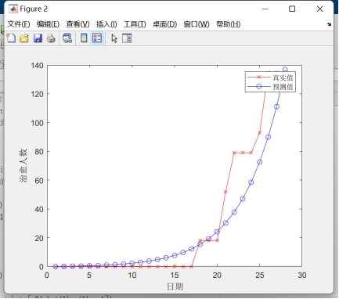Maximize the Figure 2 window
Image resolution: width=339 pixels, height=299 pixels.
[292, 9]
